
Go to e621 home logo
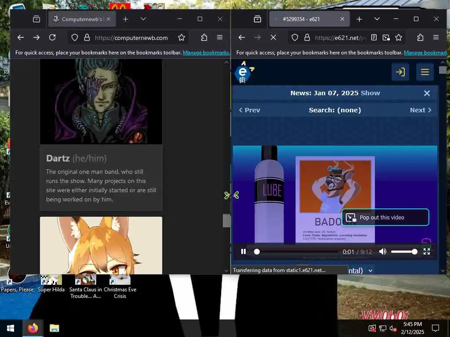coord(243,73)
